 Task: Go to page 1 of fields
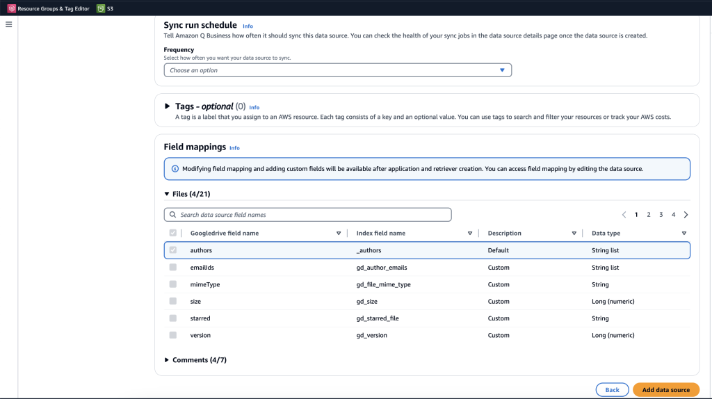coord(636,215)
